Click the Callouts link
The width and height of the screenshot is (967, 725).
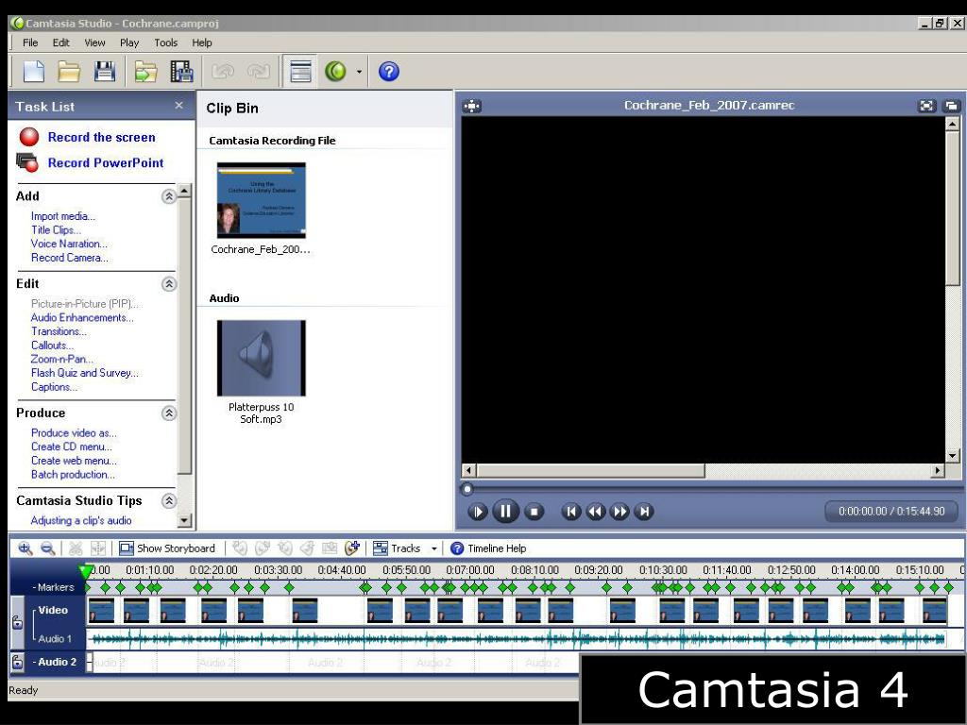click(x=52, y=346)
